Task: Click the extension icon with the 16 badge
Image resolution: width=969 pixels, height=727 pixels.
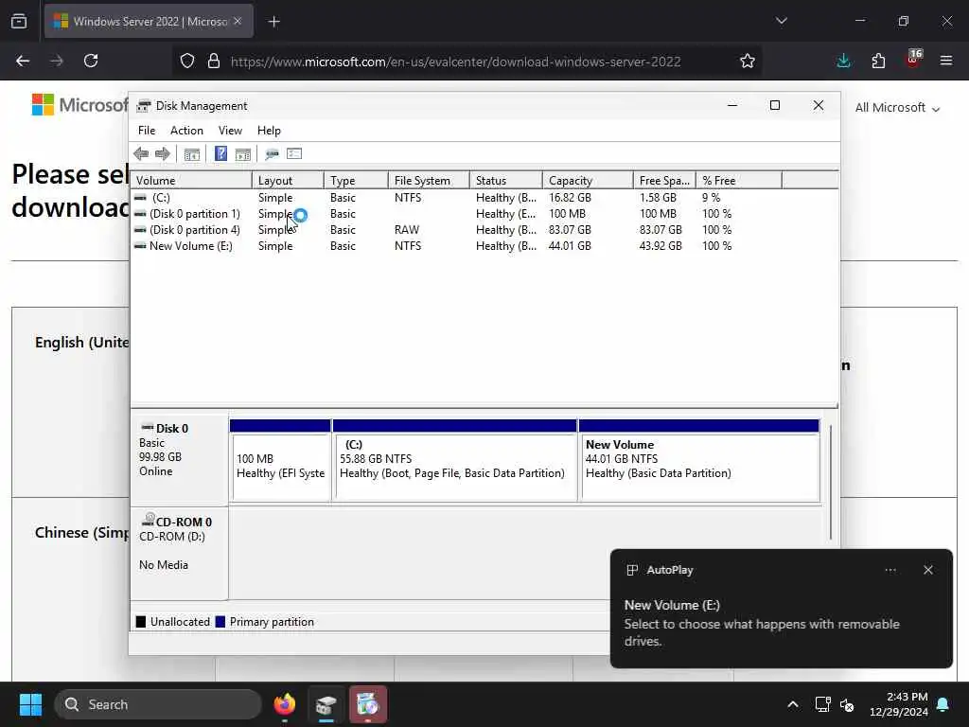Action: pos(913,60)
